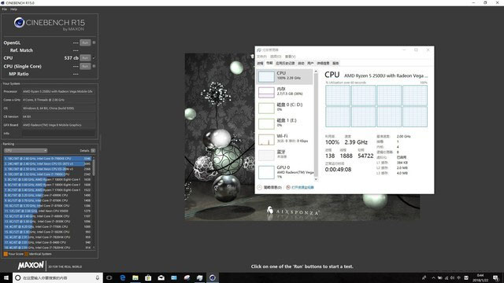
Task: Switch to Processes tab in Task Manager
Action: pos(260,63)
